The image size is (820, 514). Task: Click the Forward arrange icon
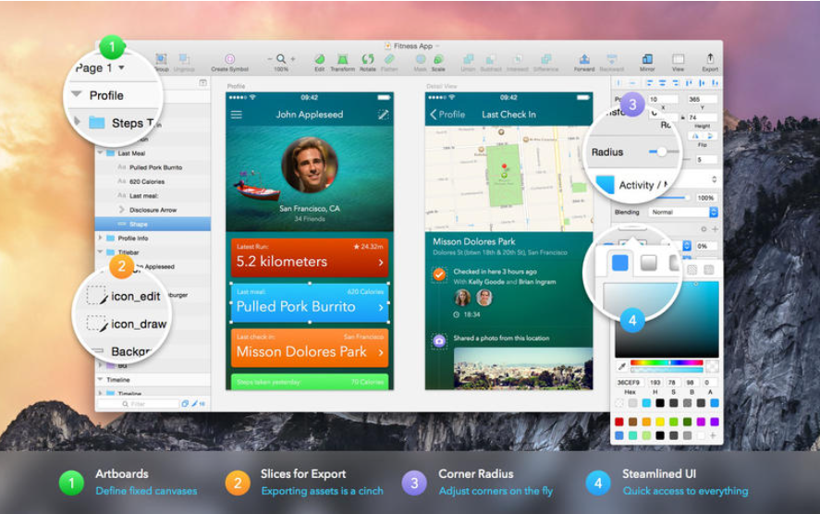point(584,59)
